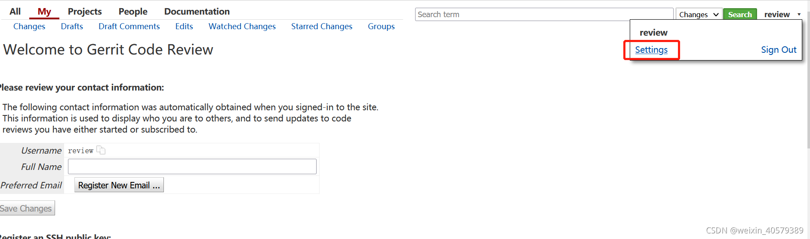The width and height of the screenshot is (810, 239).
Task: Click the Welcome to Gerrit Code Review heading
Action: 108,49
